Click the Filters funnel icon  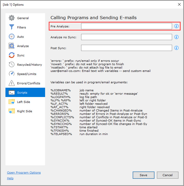pos(12,27)
